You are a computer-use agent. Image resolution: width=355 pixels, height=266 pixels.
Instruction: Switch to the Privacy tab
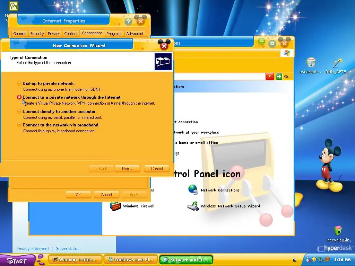point(54,34)
